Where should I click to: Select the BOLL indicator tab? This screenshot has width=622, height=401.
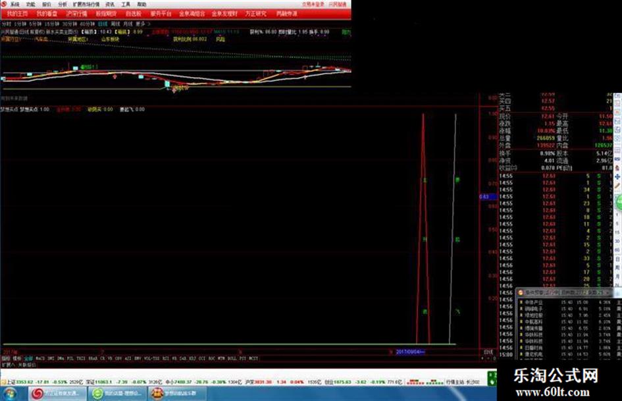pos(232,358)
